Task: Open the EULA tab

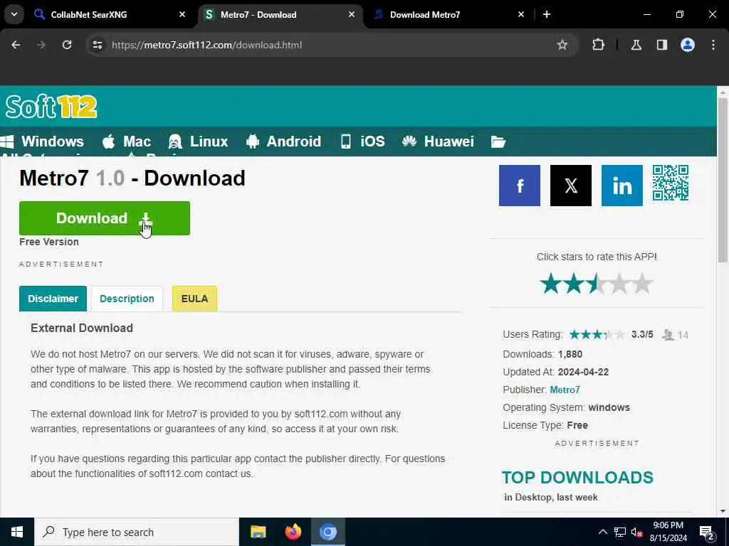Action: (194, 299)
